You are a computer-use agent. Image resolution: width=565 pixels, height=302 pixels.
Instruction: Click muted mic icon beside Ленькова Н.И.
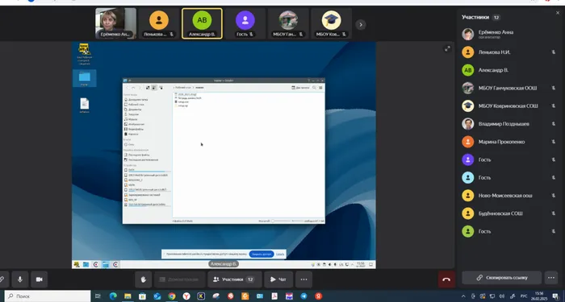(554, 52)
